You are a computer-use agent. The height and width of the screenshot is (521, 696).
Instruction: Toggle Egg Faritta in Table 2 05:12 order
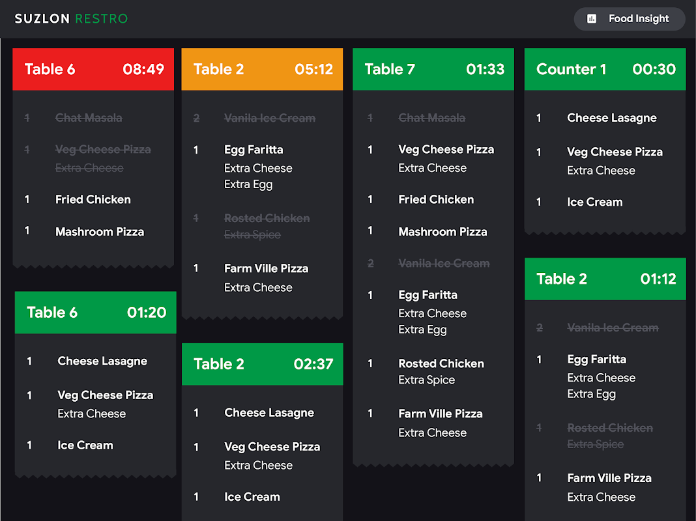tap(254, 150)
